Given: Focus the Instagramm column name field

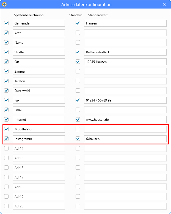Looking at the screenshot, I should [38, 139].
